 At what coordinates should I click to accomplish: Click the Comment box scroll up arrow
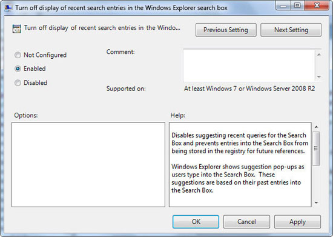(x=318, y=55)
